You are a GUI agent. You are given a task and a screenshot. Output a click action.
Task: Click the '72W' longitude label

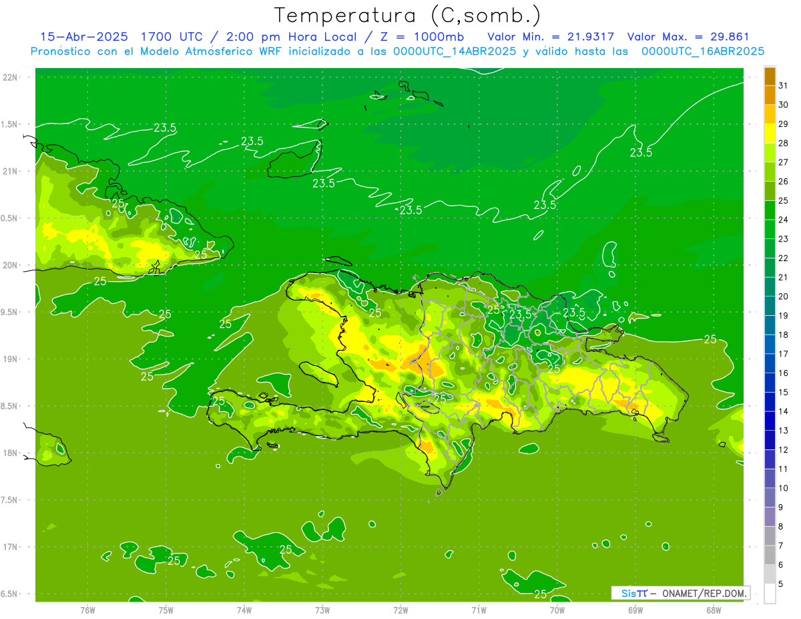(400, 610)
